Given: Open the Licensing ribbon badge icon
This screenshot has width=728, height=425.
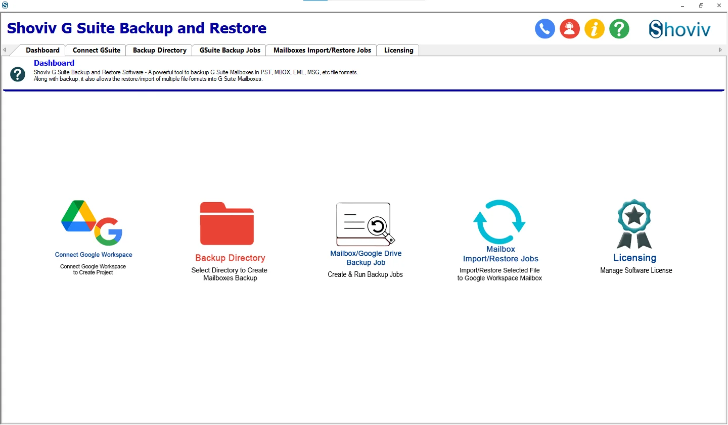Looking at the screenshot, I should click(x=634, y=224).
